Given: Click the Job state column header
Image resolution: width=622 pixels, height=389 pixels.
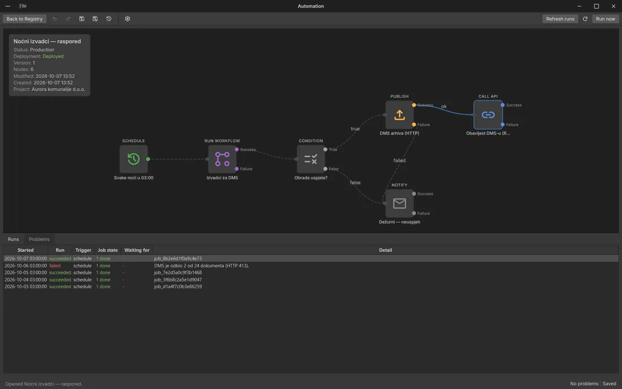Looking at the screenshot, I should (x=107, y=250).
